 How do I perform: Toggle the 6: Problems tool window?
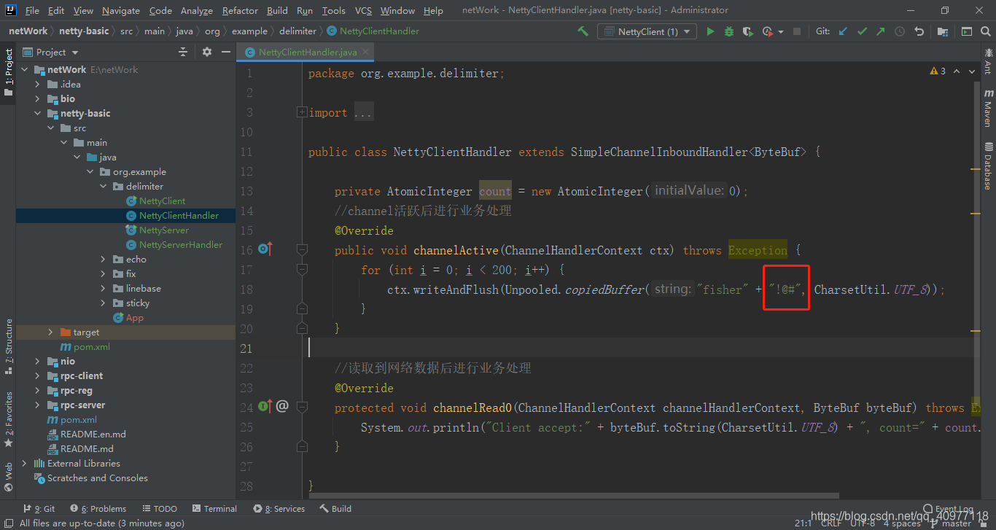(98, 509)
